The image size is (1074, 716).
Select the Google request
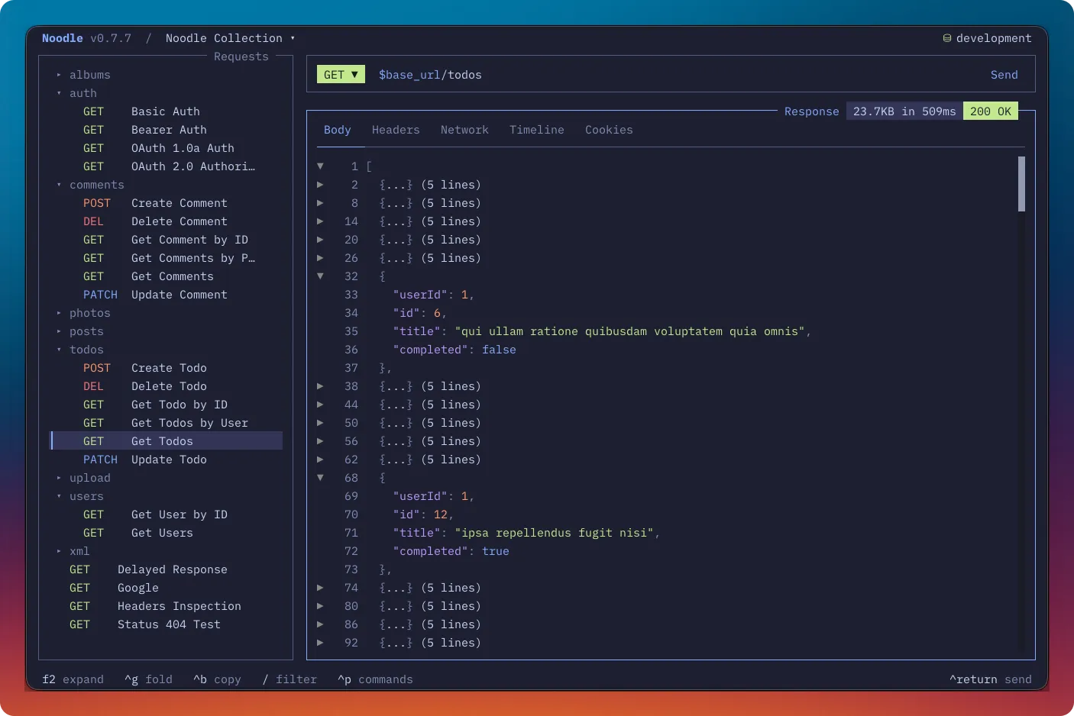coord(167,588)
